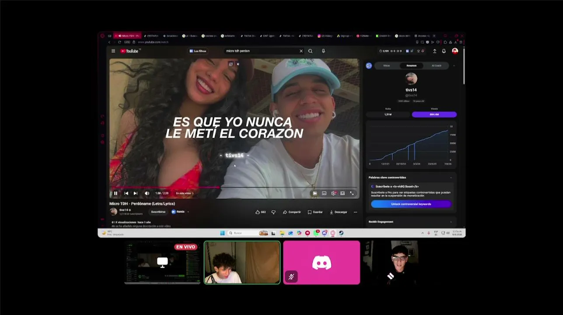Run the YouTube search with magnifier

click(311, 51)
